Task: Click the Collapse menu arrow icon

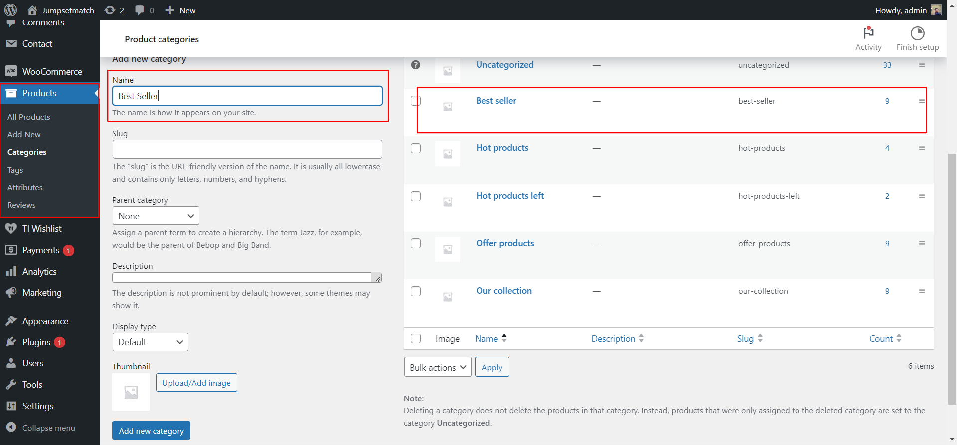Action: pos(11,427)
